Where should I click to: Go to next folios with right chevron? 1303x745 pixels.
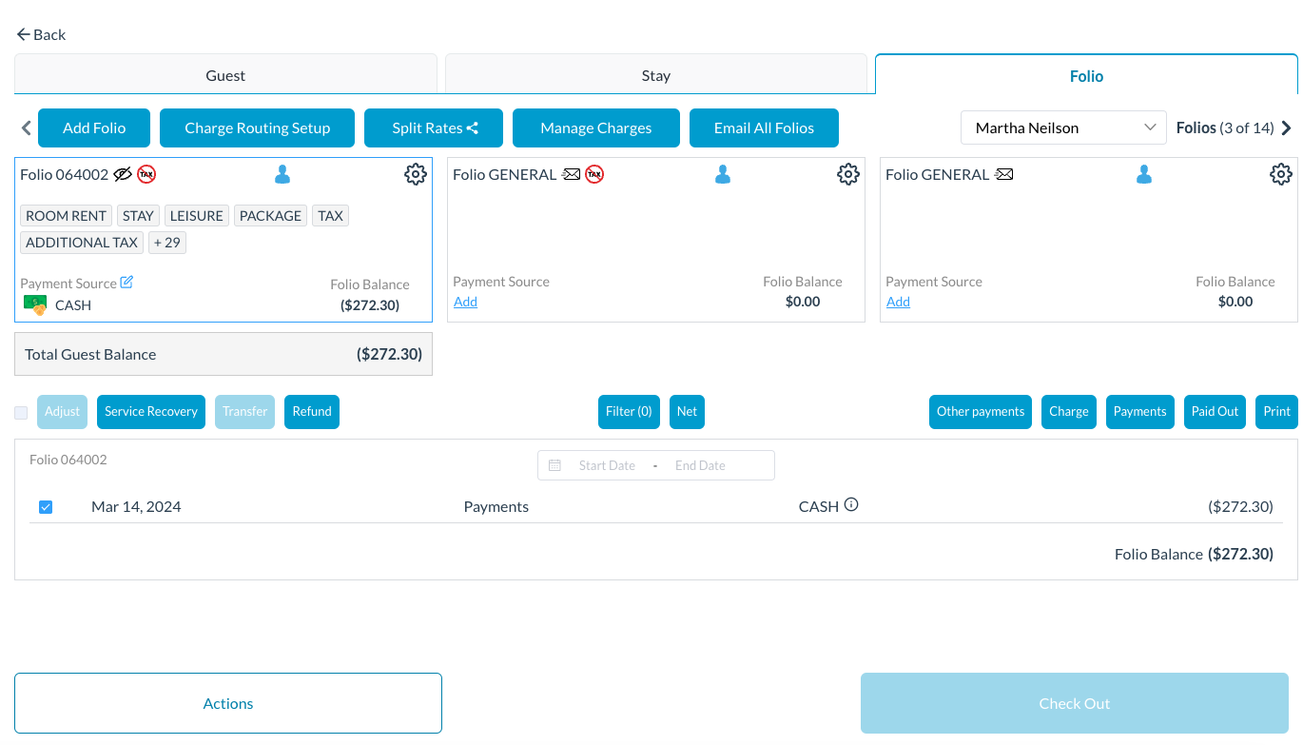coord(1287,128)
